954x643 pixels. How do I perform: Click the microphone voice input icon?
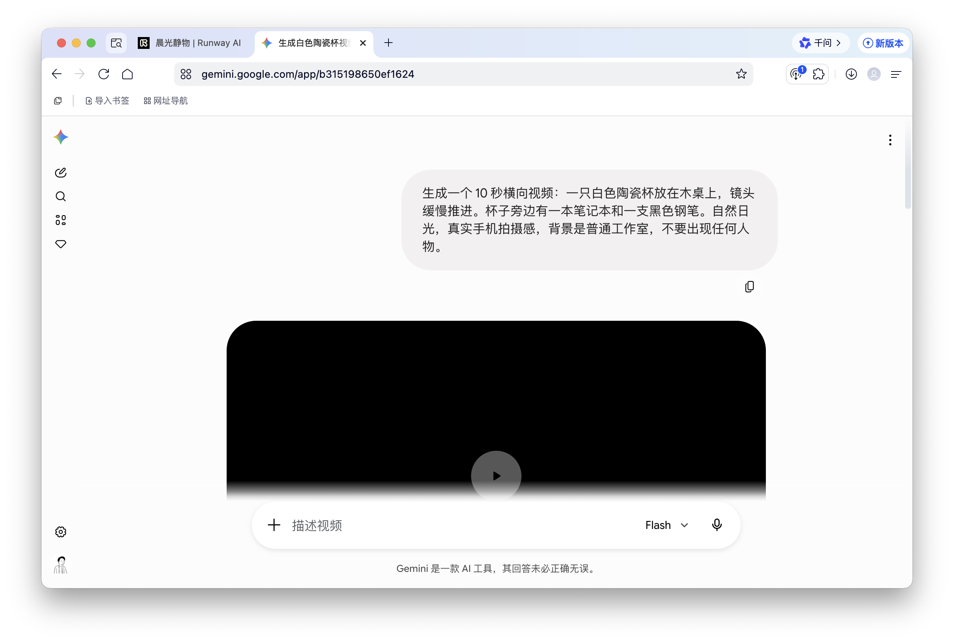(717, 525)
